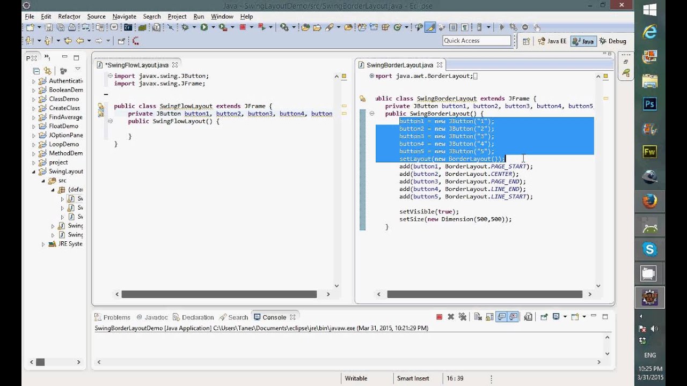Screen dimensions: 687x386
Task: Open the Source menu
Action: point(97,17)
